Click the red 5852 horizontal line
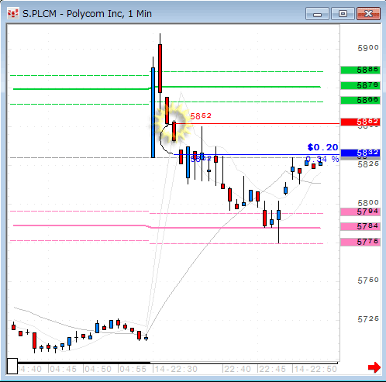Image resolution: width=386 pixels, height=382 pixels. 258,124
